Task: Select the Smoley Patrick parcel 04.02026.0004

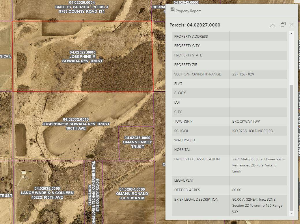Action: click(x=81, y=7)
